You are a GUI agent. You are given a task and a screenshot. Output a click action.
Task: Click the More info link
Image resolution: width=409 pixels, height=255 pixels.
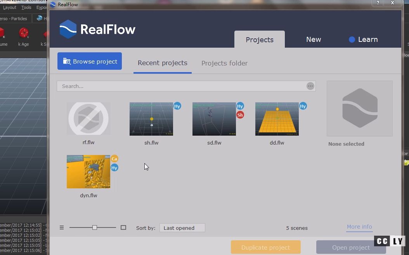359,227
